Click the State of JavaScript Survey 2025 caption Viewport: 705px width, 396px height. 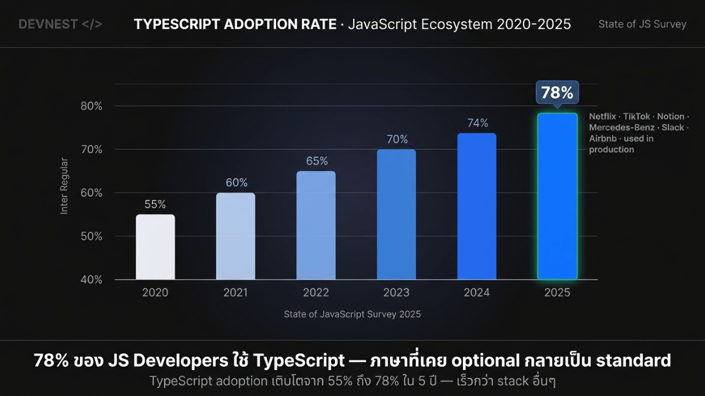pyautogui.click(x=352, y=314)
